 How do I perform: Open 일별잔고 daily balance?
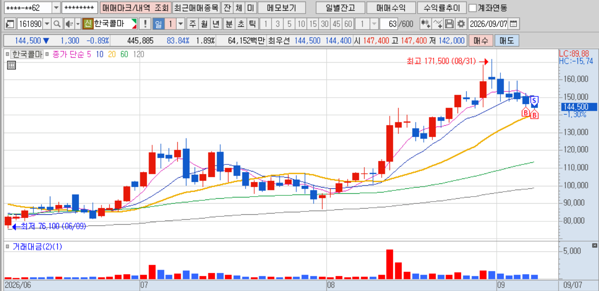click(x=340, y=8)
